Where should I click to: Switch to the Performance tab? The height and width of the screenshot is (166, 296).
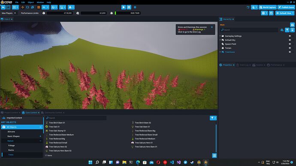pyautogui.click(x=276, y=65)
